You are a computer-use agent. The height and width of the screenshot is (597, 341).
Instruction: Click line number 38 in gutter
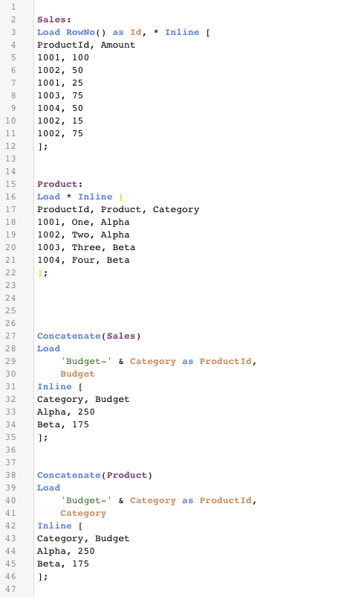click(10, 475)
